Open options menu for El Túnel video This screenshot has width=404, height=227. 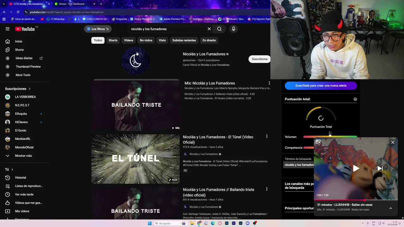[267, 137]
